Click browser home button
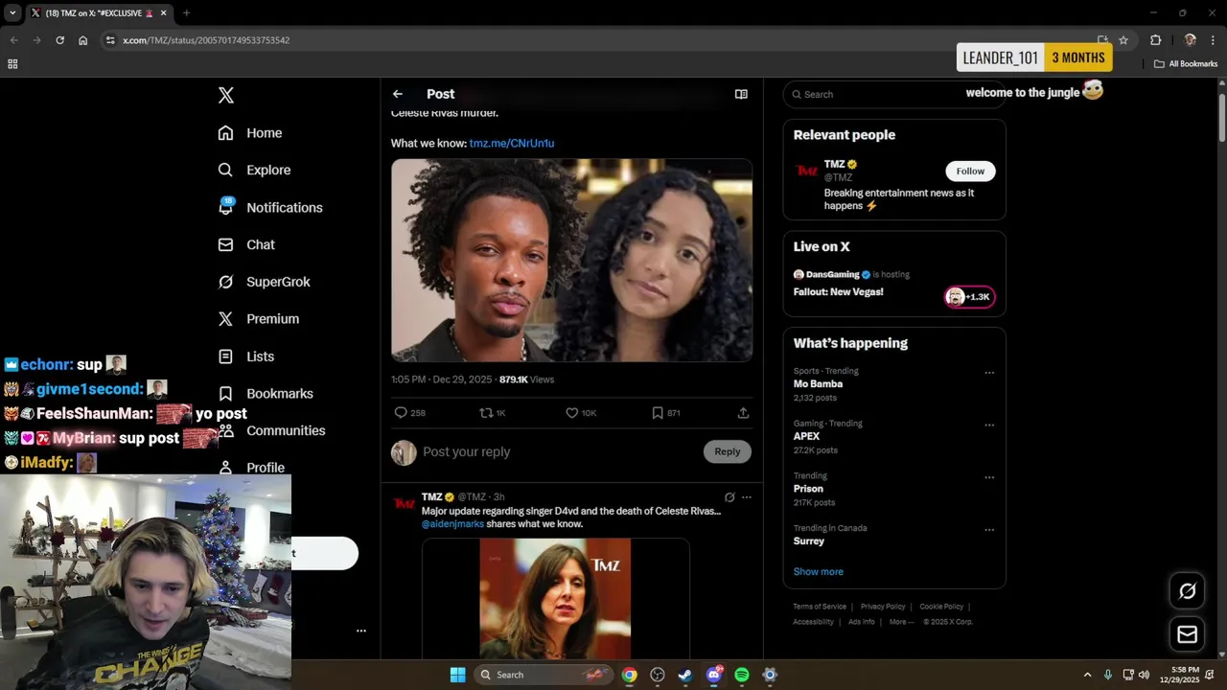Viewport: 1227px width, 690px height. point(82,40)
